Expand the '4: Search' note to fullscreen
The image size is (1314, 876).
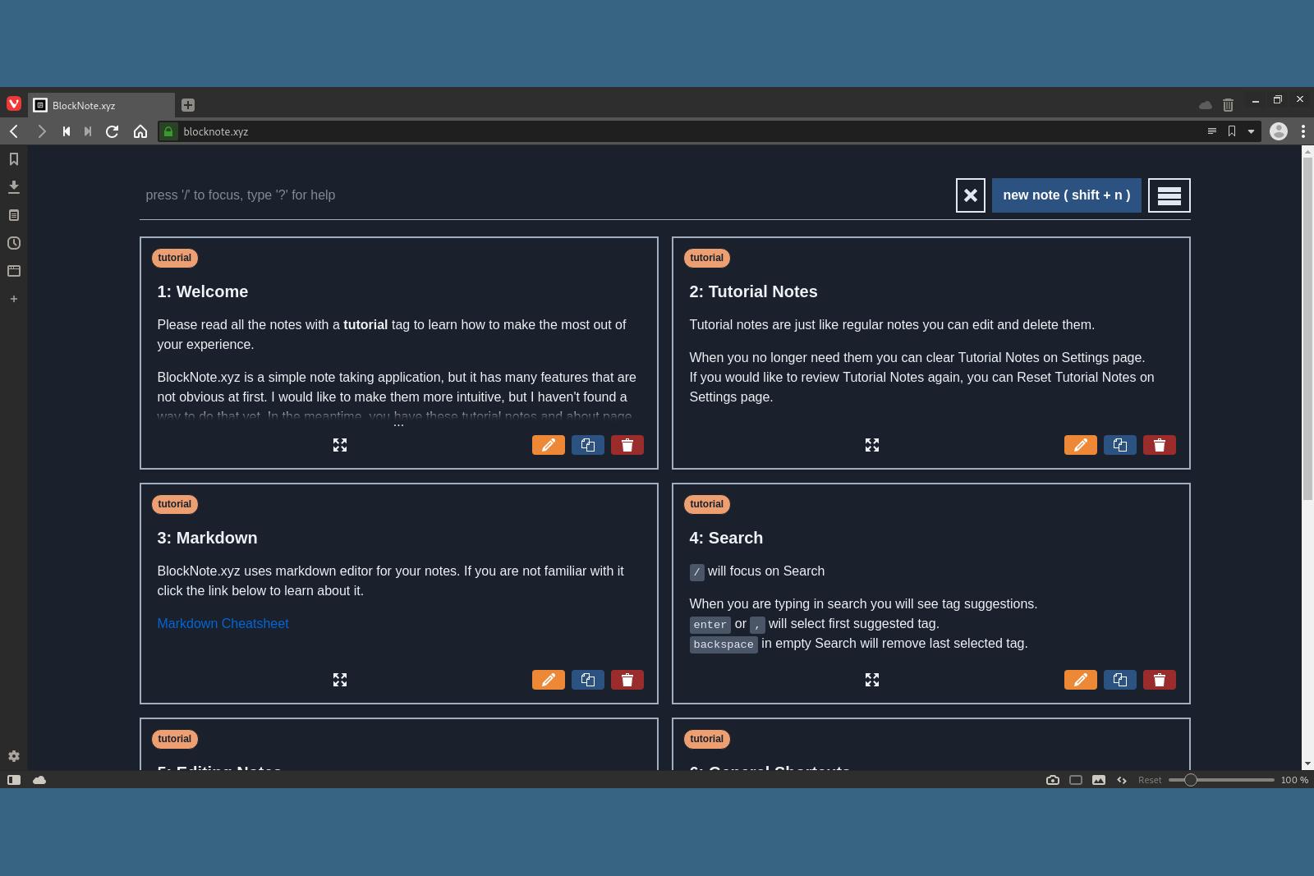click(x=872, y=680)
